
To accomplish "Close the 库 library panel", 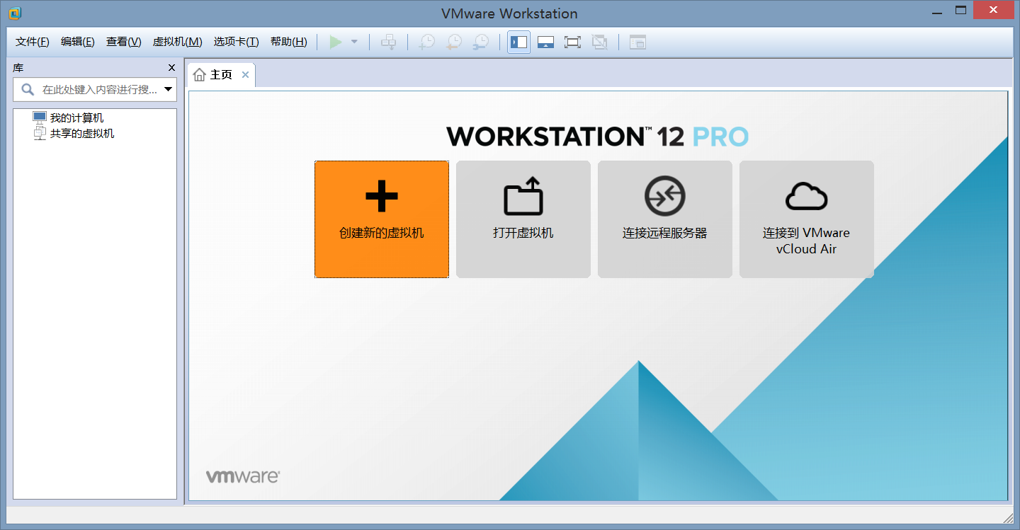I will (x=171, y=68).
